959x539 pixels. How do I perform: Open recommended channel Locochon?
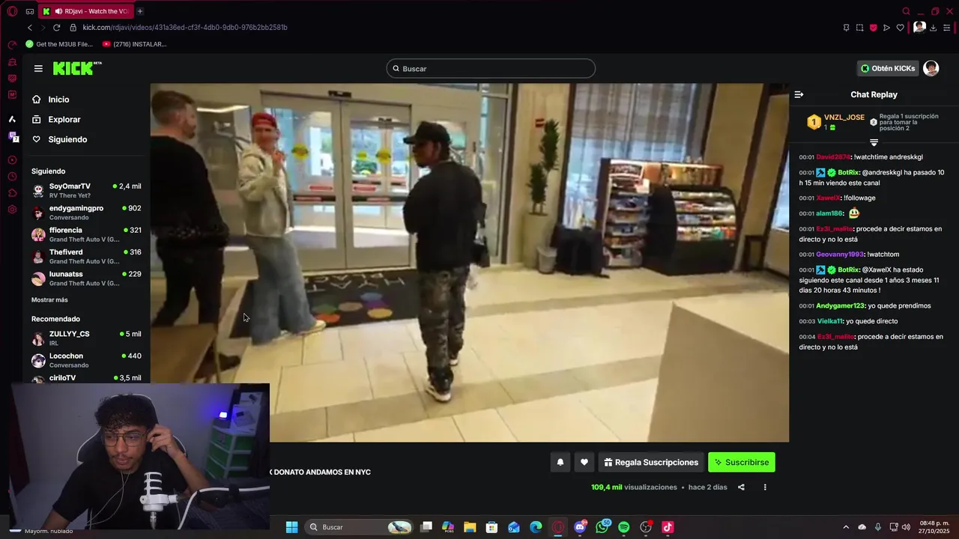point(86,360)
